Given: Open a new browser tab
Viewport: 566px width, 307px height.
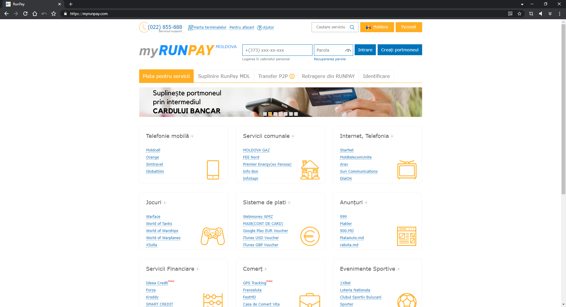Looking at the screenshot, I should click(x=70, y=4).
